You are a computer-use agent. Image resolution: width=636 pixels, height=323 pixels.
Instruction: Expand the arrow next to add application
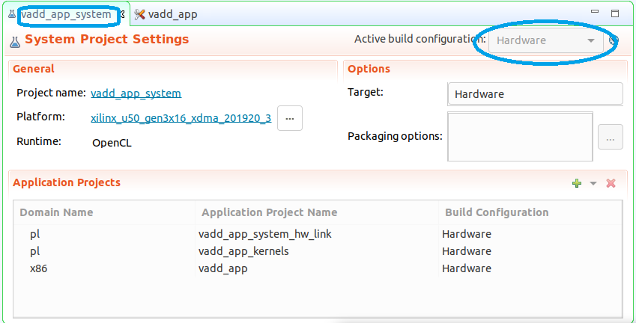click(593, 184)
